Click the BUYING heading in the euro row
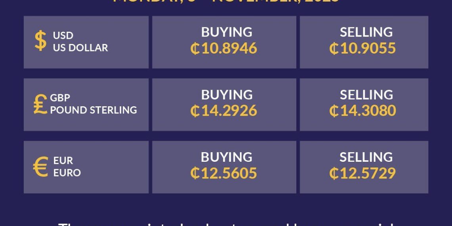452x226 pixels. [x=226, y=157]
